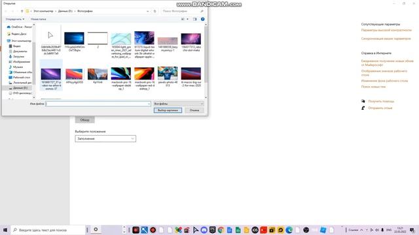Open the Упорядочить menu
The width and height of the screenshot is (419, 235).
15,19
